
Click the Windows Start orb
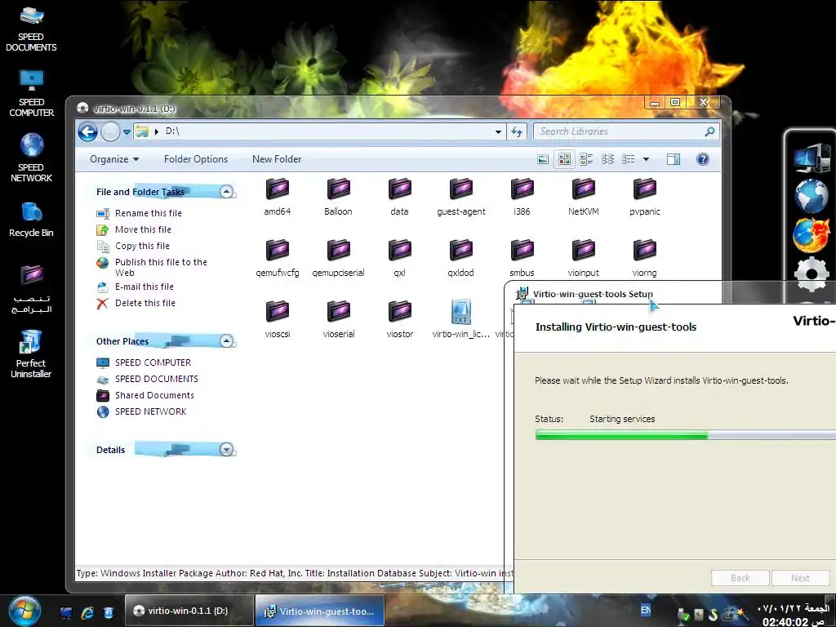pyautogui.click(x=24, y=611)
